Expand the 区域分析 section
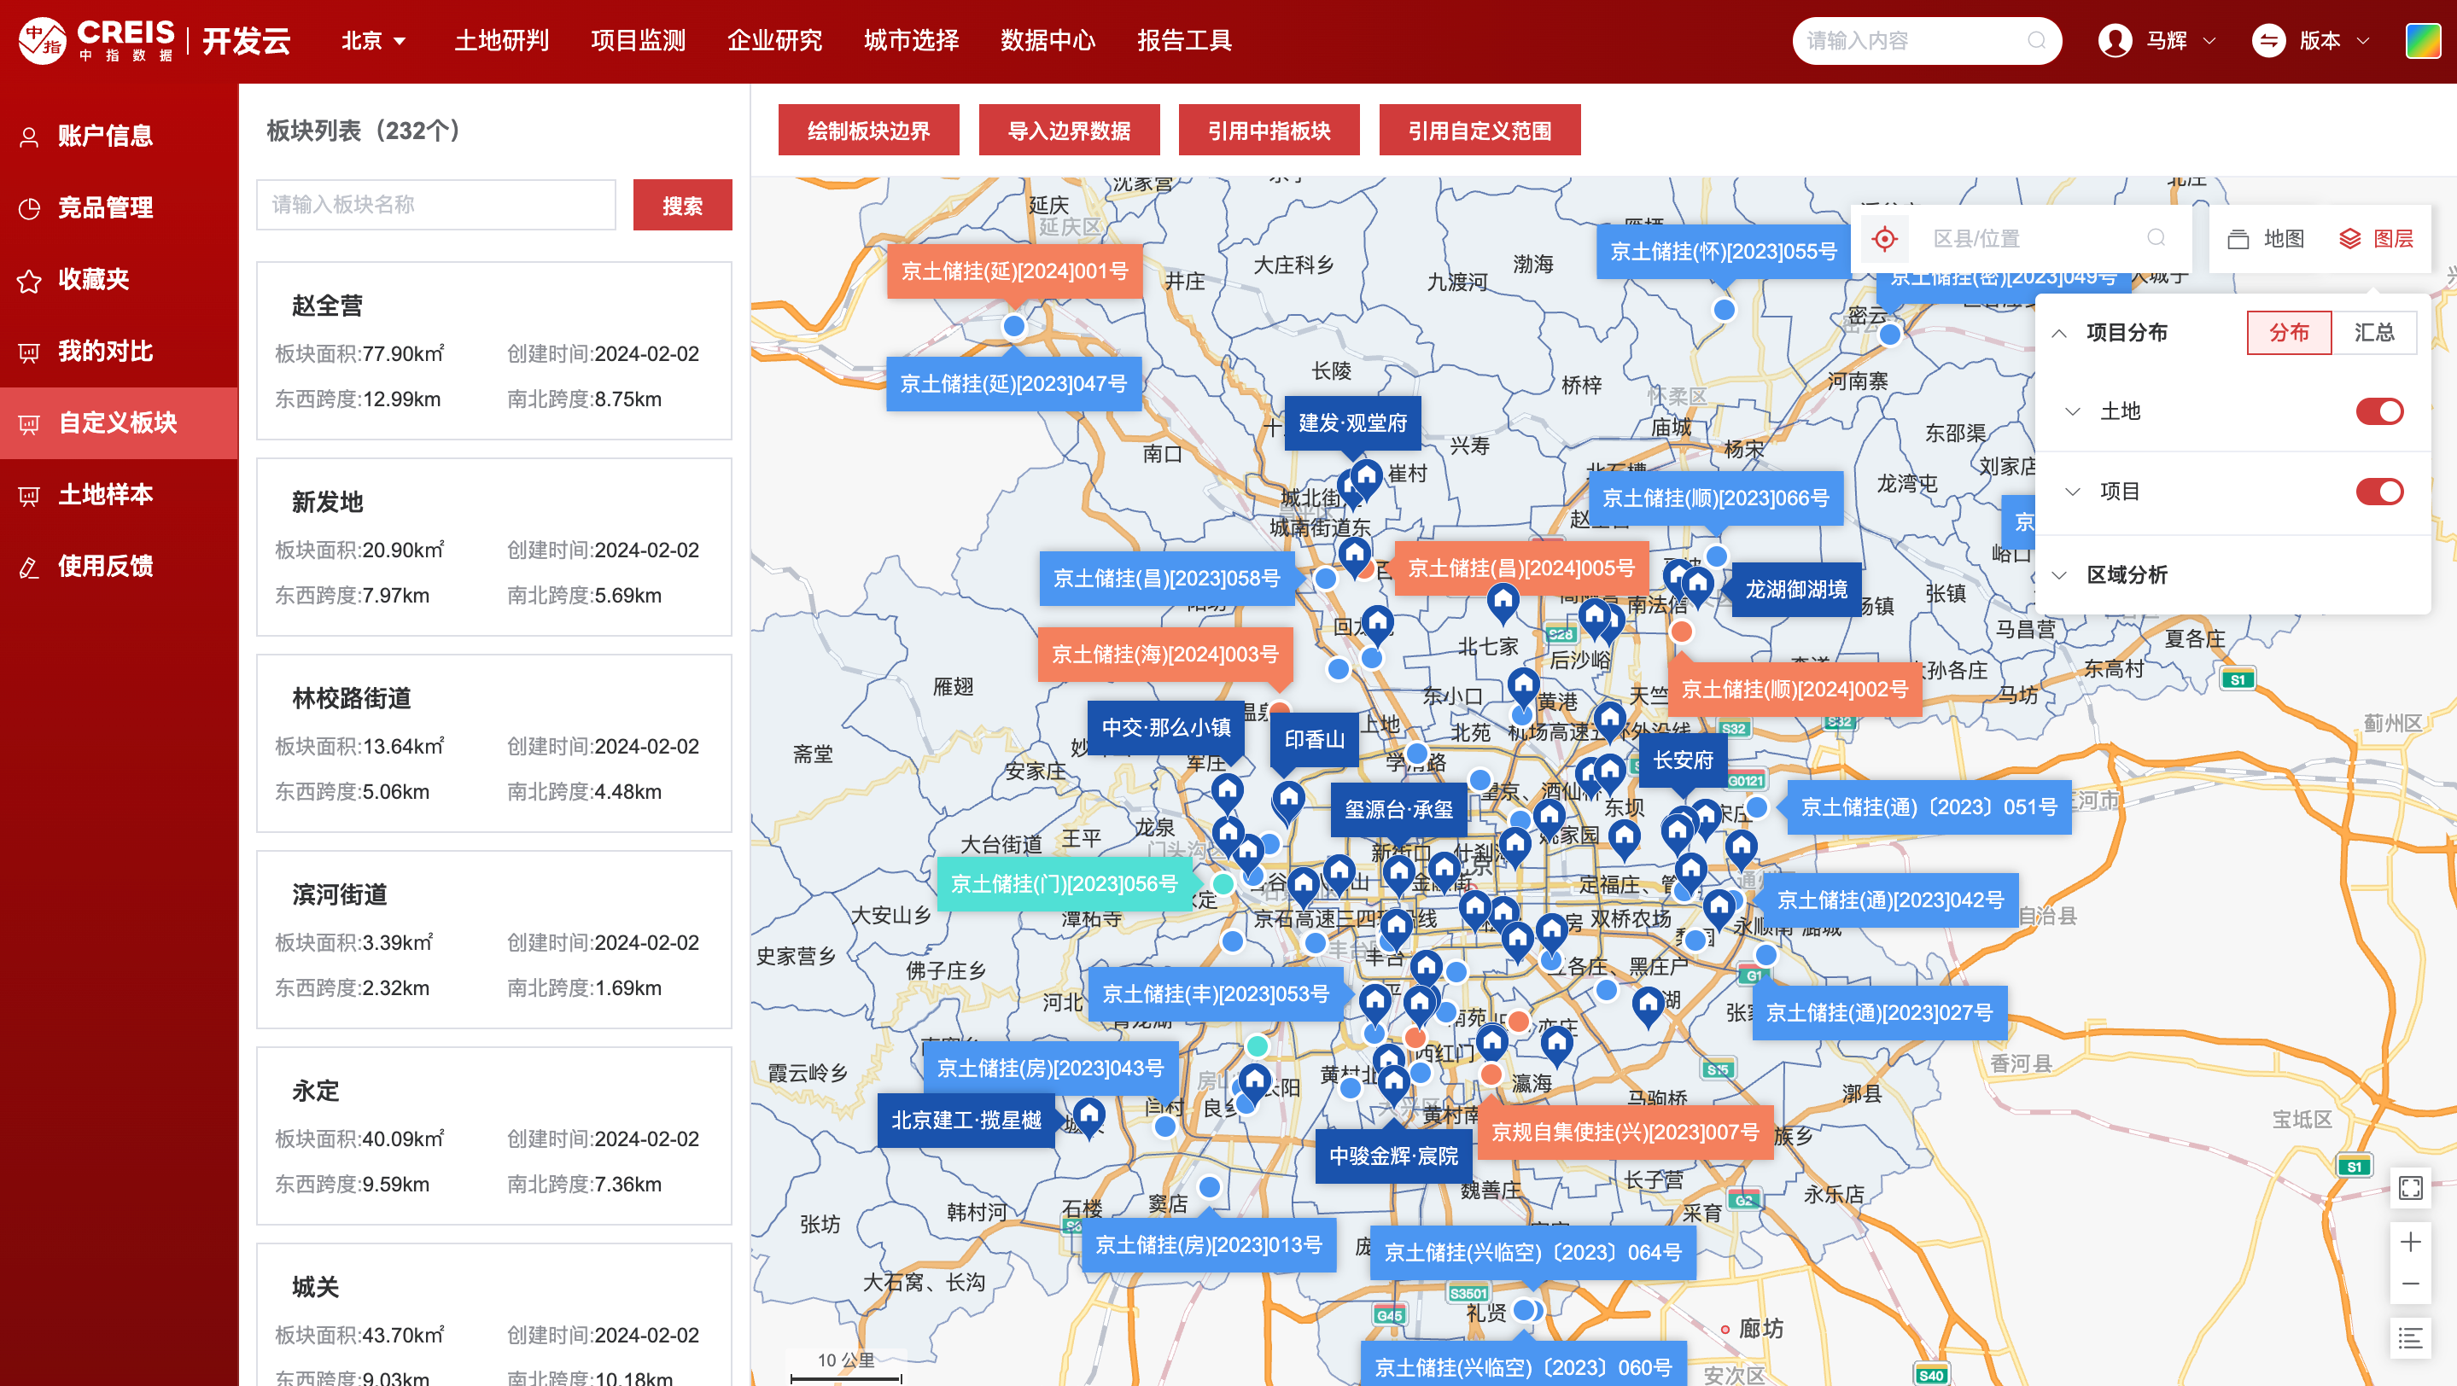This screenshot has height=1386, width=2457. click(x=2126, y=575)
